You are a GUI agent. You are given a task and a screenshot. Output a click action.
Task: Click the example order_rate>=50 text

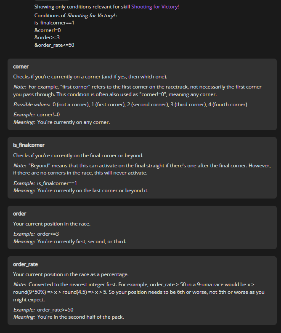(x=55, y=310)
